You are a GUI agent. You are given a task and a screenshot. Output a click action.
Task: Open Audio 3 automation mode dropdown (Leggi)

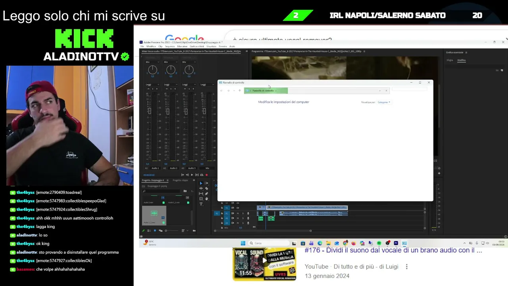tap(189, 85)
